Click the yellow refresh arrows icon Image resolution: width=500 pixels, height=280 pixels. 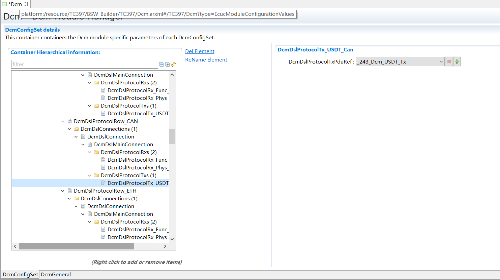173,64
